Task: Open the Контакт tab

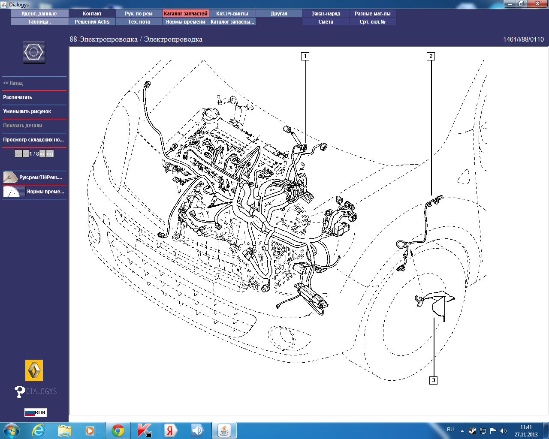Action: click(92, 14)
